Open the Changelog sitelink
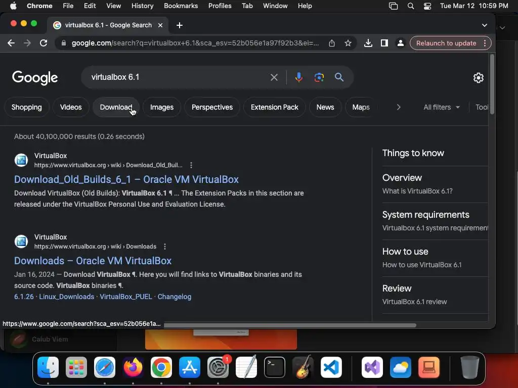The image size is (518, 388). click(x=175, y=297)
